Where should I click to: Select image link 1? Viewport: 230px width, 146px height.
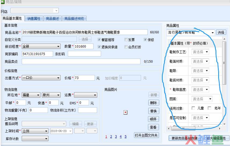coord(106,137)
